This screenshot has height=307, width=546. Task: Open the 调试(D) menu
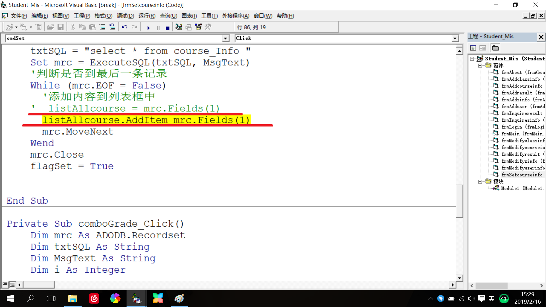(125, 16)
